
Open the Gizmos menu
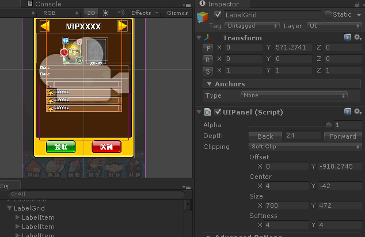point(177,13)
